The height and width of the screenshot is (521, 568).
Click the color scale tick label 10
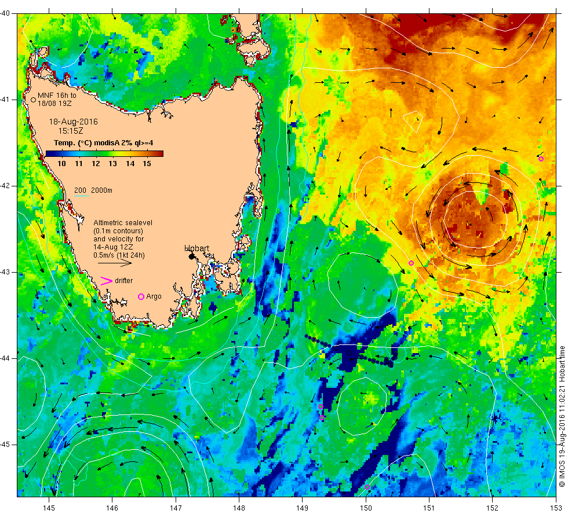(61, 163)
